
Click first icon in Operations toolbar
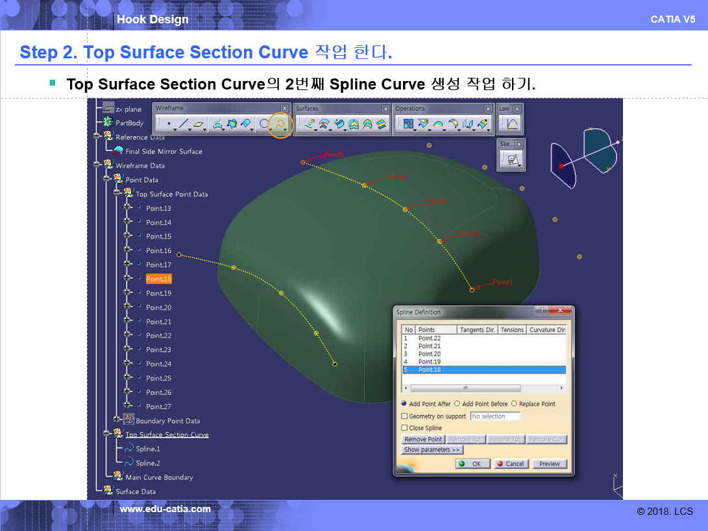pos(408,123)
